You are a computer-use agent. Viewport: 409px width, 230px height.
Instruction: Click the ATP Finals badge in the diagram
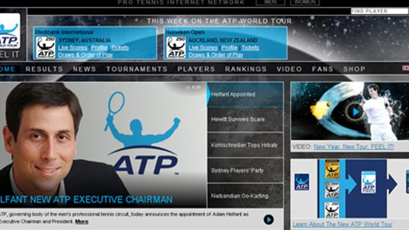click(368, 182)
